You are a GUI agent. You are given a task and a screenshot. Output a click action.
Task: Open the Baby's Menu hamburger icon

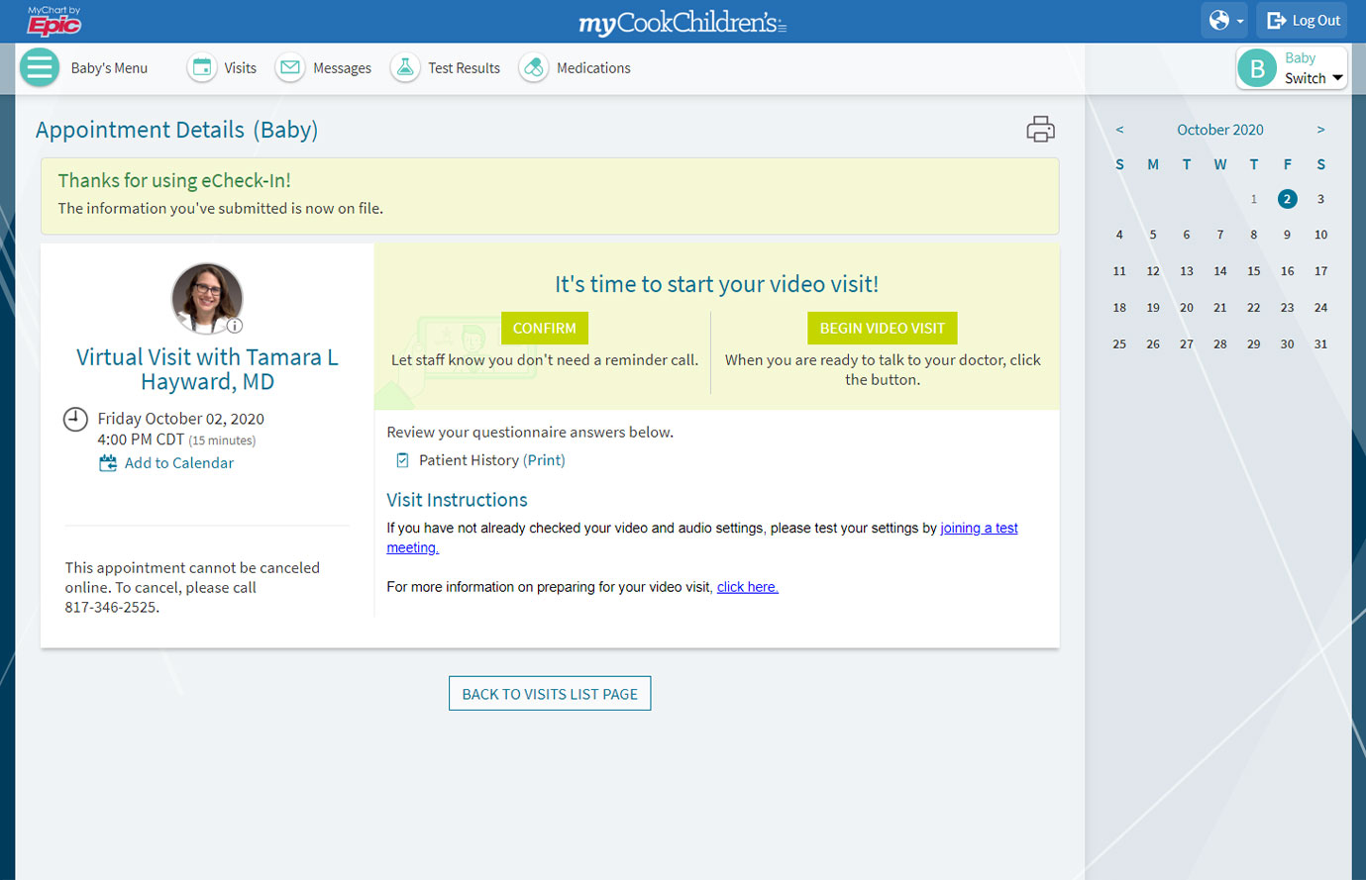click(x=40, y=68)
